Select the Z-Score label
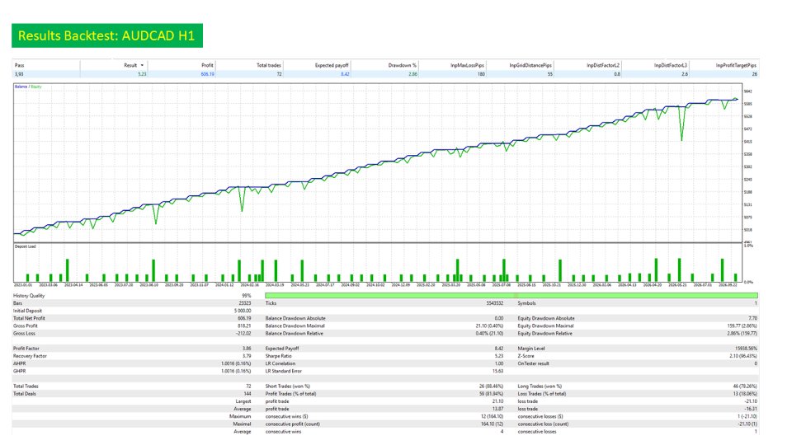Screen dimensions: 792x445 pyautogui.click(x=526, y=356)
